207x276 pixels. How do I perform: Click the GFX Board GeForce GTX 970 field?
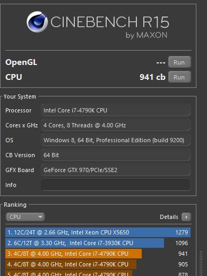point(116,170)
